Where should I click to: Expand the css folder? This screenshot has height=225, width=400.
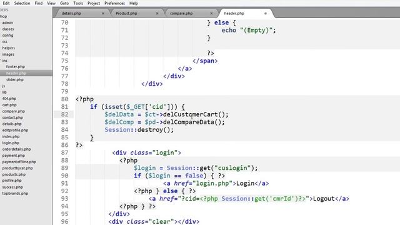5,42
